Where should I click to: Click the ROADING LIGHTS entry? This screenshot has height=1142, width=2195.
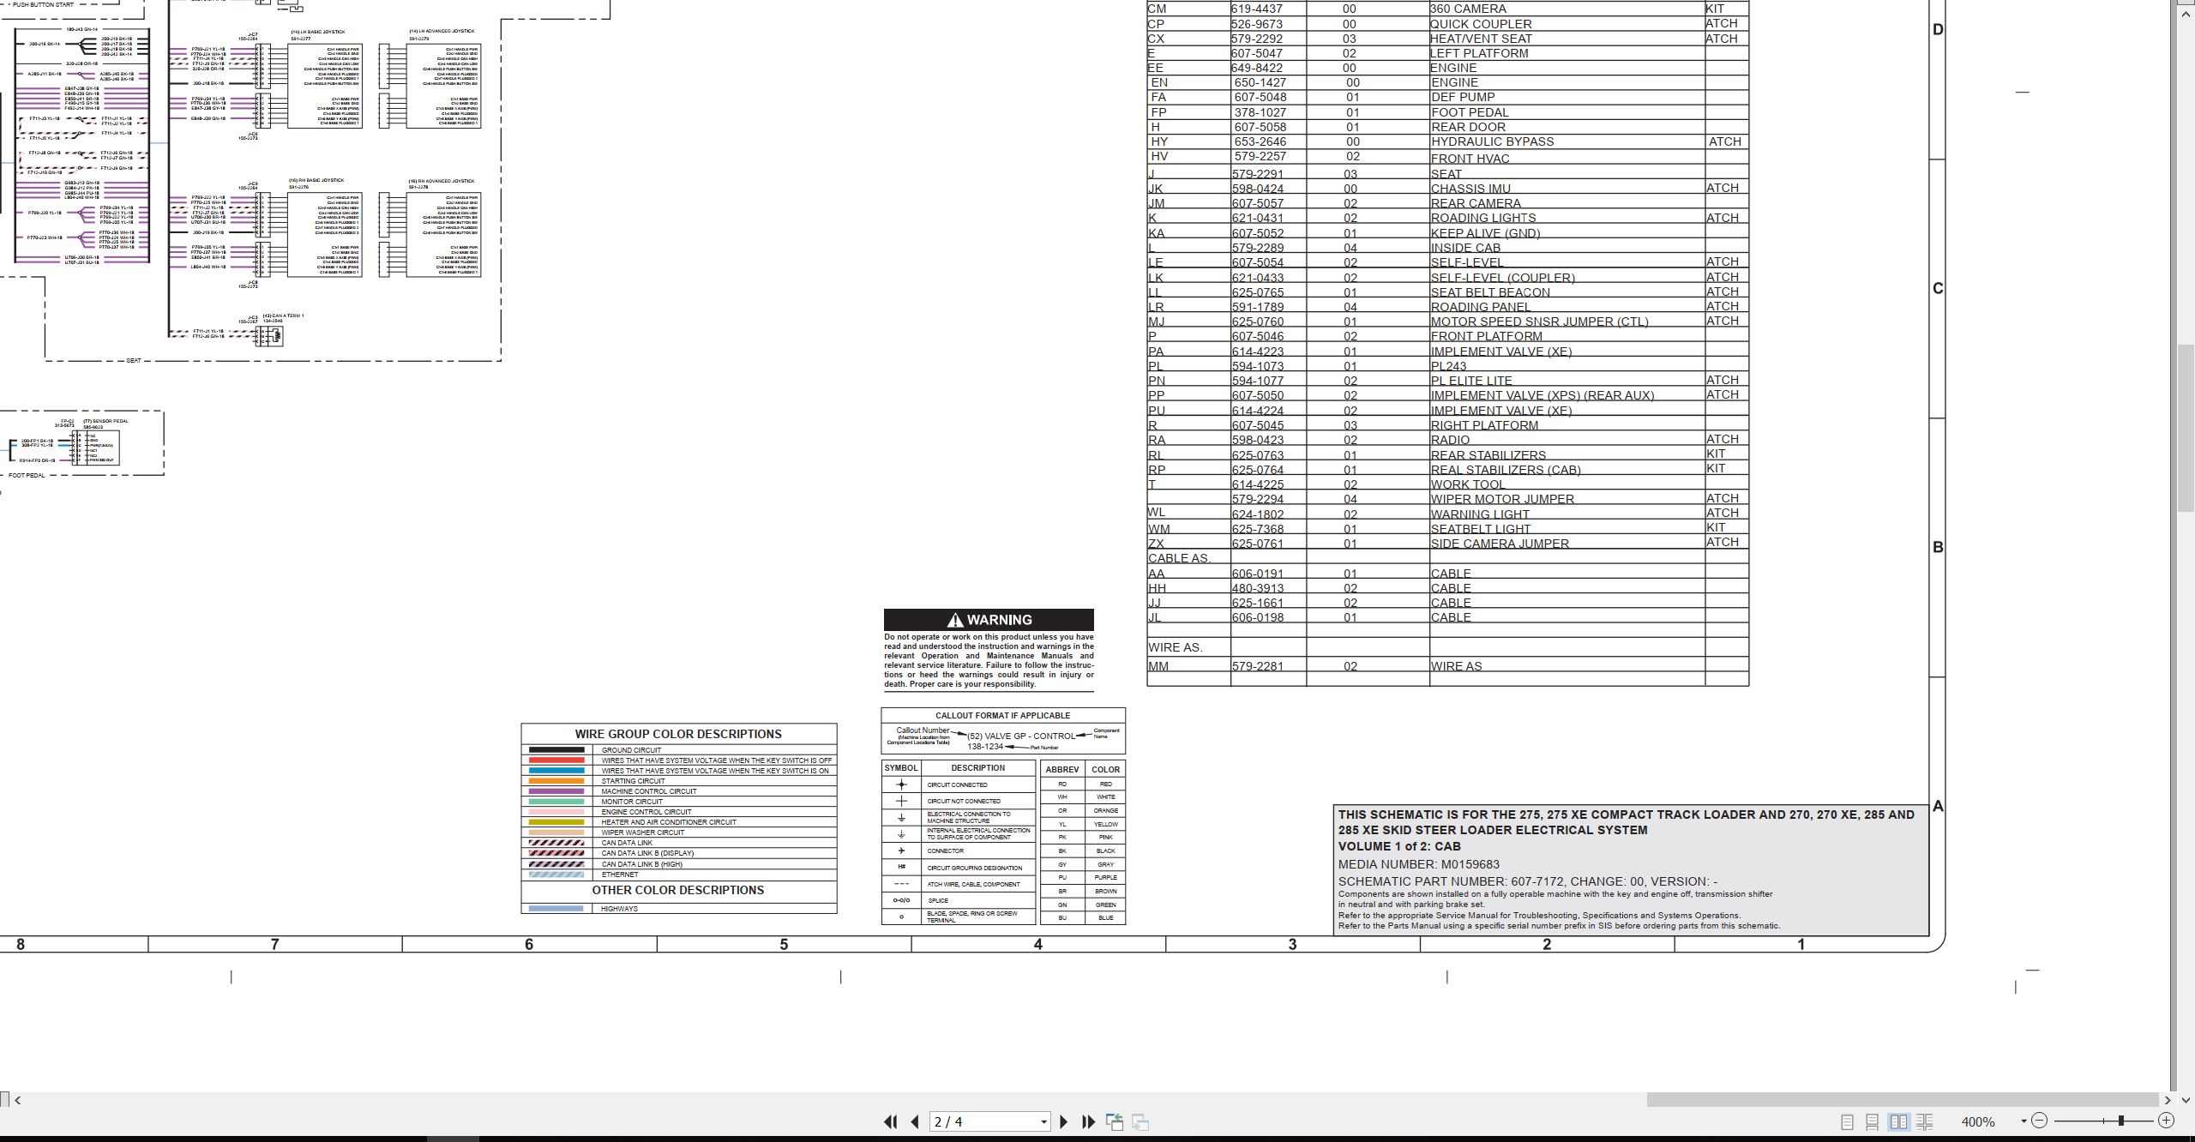click(x=1483, y=218)
